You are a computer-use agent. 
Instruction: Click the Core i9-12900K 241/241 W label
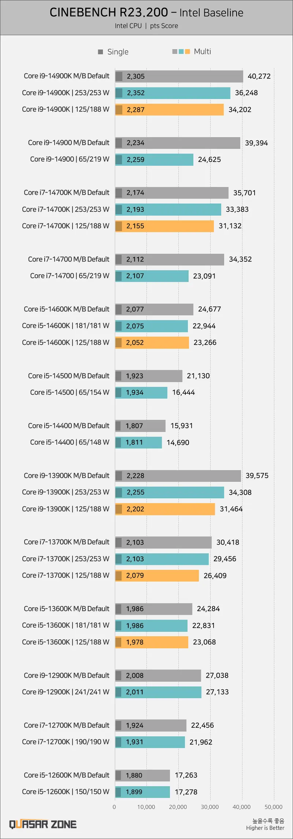tap(66, 692)
